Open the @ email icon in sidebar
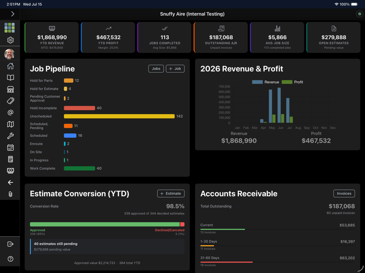 tap(10, 113)
